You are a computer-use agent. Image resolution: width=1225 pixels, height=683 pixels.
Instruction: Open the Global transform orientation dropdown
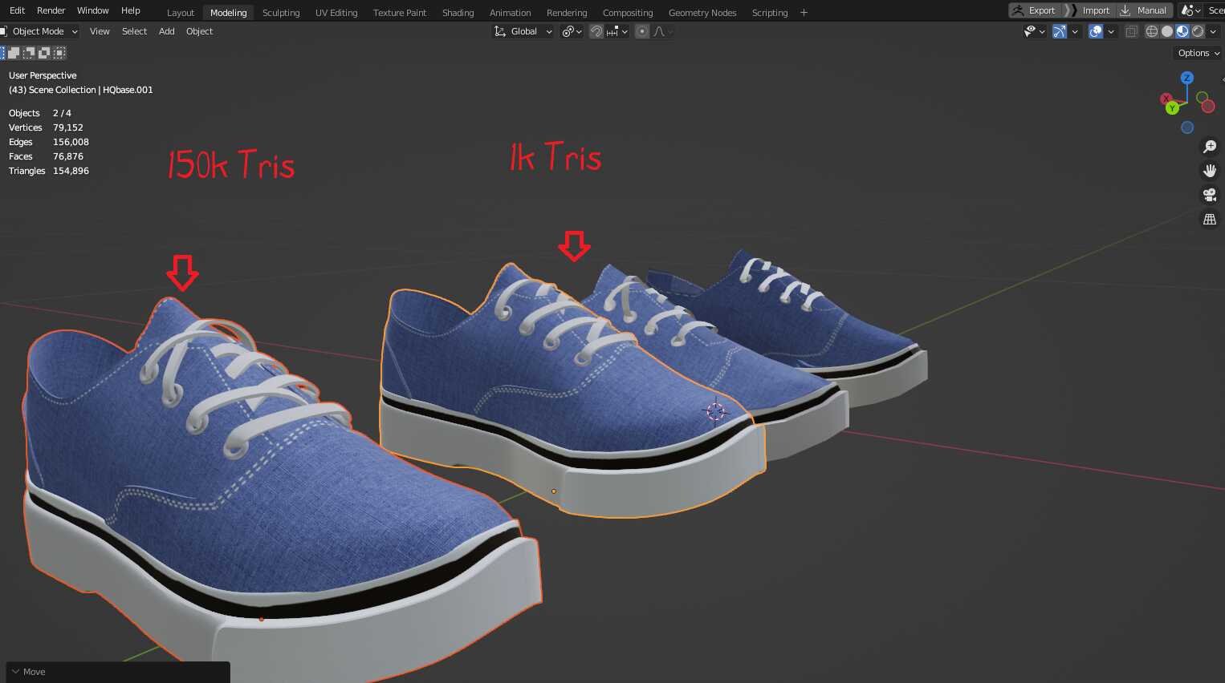pyautogui.click(x=523, y=31)
